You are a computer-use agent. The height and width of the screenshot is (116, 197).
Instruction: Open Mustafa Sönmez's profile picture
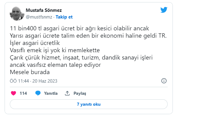[x=17, y=14]
